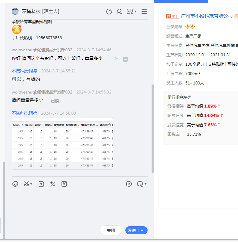Open 广州市不慌科技有限公司 company link
The height and width of the screenshot is (242, 238).
coord(207,16)
